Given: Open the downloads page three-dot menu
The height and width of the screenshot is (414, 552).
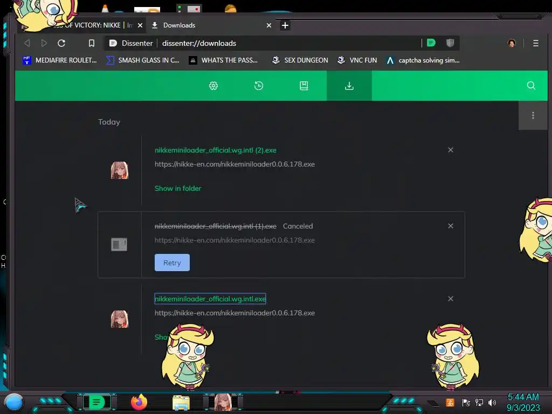Looking at the screenshot, I should [x=533, y=115].
